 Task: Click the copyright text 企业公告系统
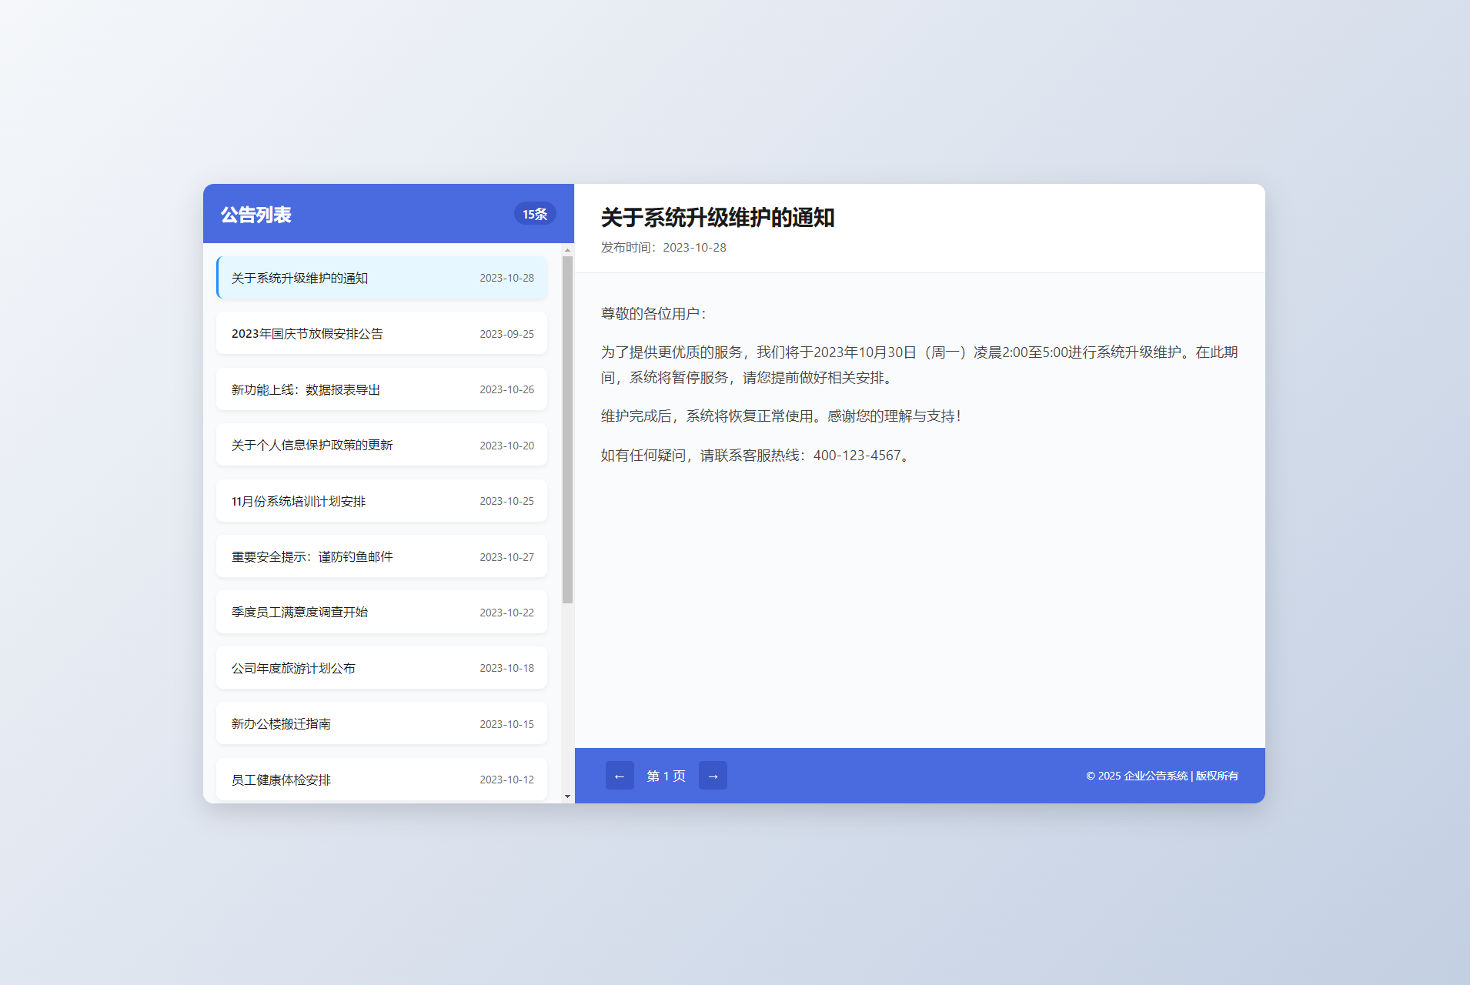pos(1155,776)
